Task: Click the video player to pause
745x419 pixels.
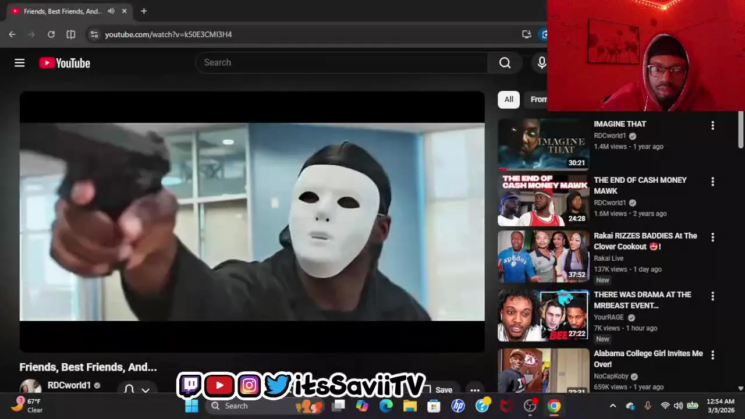Action: pos(252,222)
